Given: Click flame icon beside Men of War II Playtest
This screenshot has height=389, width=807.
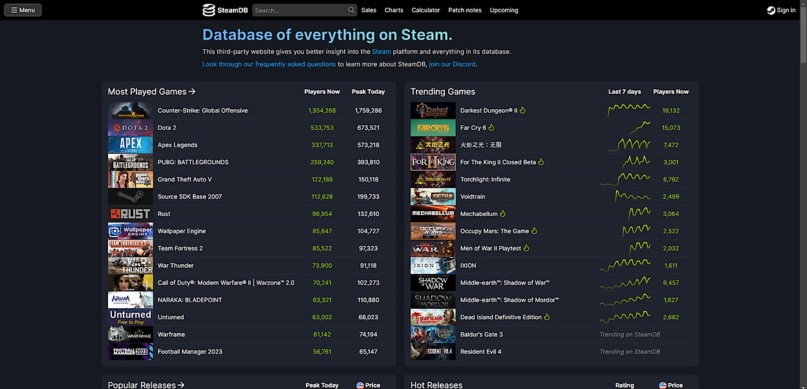Looking at the screenshot, I should pos(526,248).
